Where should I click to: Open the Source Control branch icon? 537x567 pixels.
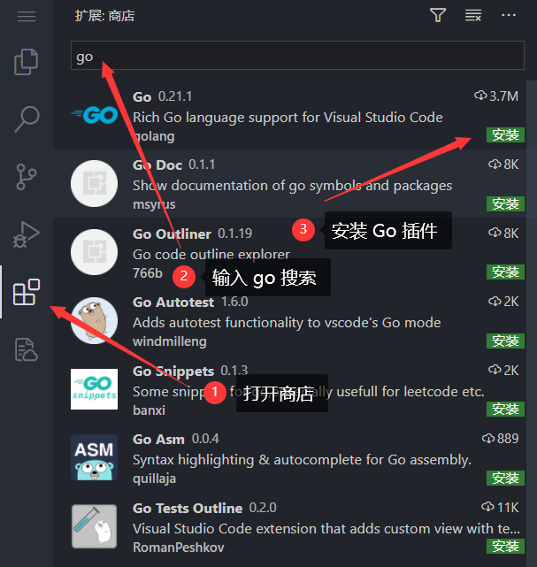coord(27,177)
